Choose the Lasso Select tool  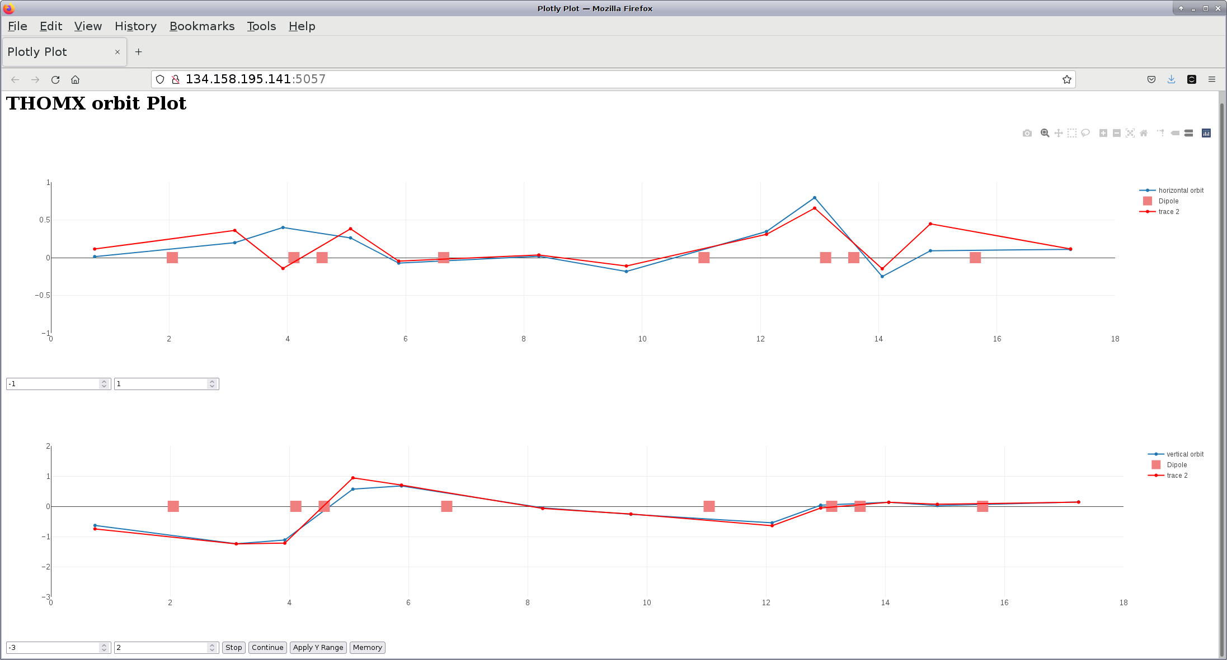pos(1085,133)
